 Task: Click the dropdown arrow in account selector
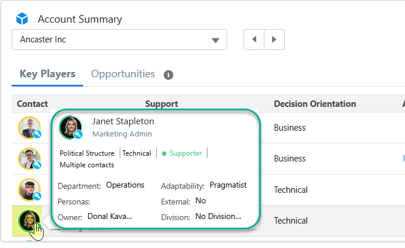[216, 40]
